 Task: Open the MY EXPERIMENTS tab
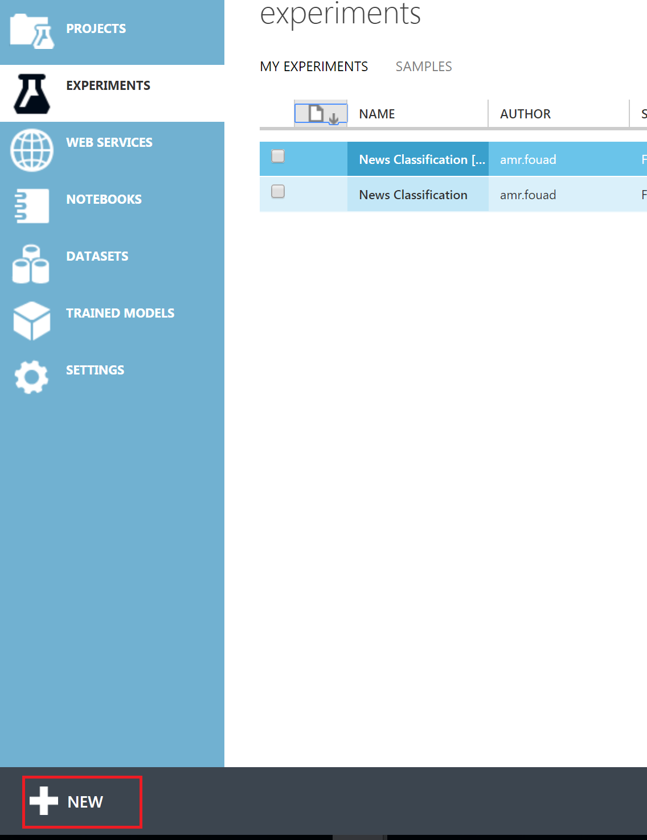[314, 66]
